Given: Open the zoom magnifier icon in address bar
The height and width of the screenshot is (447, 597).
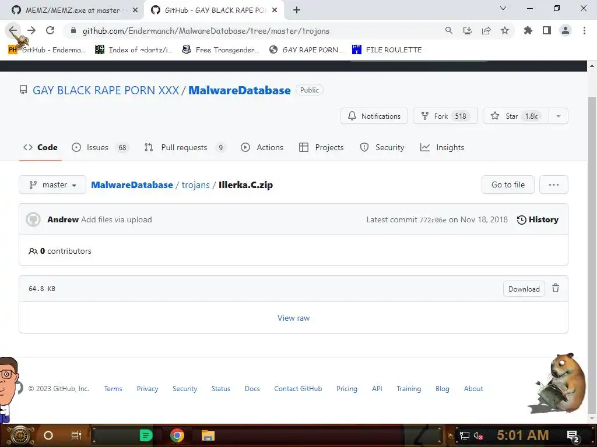Looking at the screenshot, I should click(449, 30).
